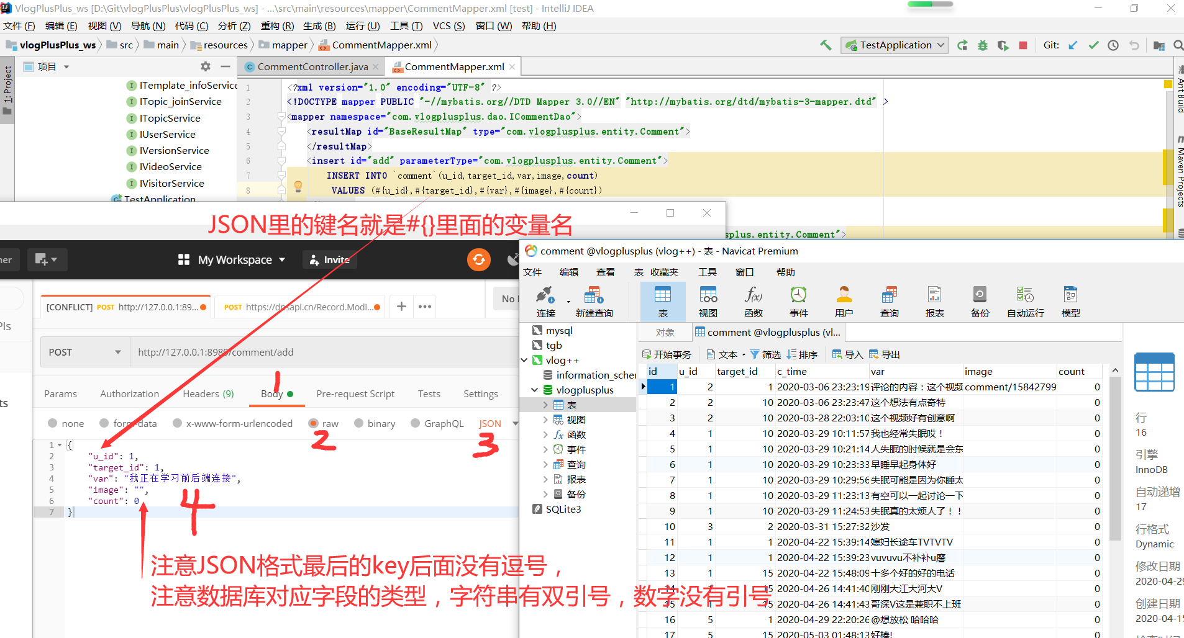Open the POST method dropdown
Image resolution: width=1184 pixels, height=638 pixels.
coord(86,352)
